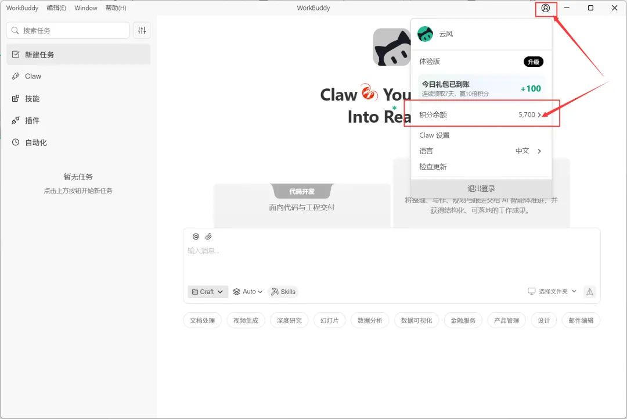627x419 pixels.
Task: Click the 金融服务 suggestion chip
Action: coord(463,321)
